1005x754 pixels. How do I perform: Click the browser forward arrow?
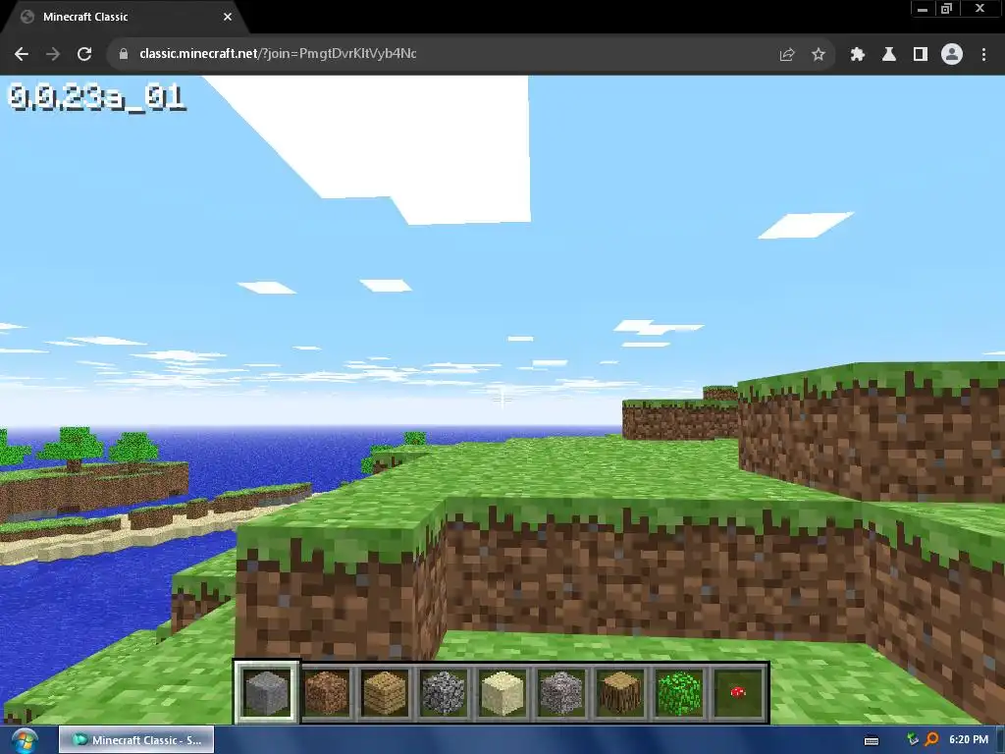tap(53, 54)
